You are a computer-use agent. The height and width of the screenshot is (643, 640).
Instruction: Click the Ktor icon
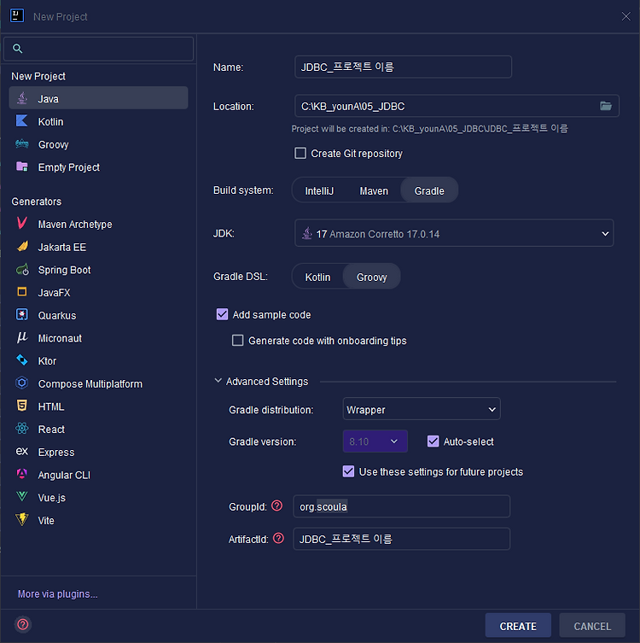(x=22, y=360)
